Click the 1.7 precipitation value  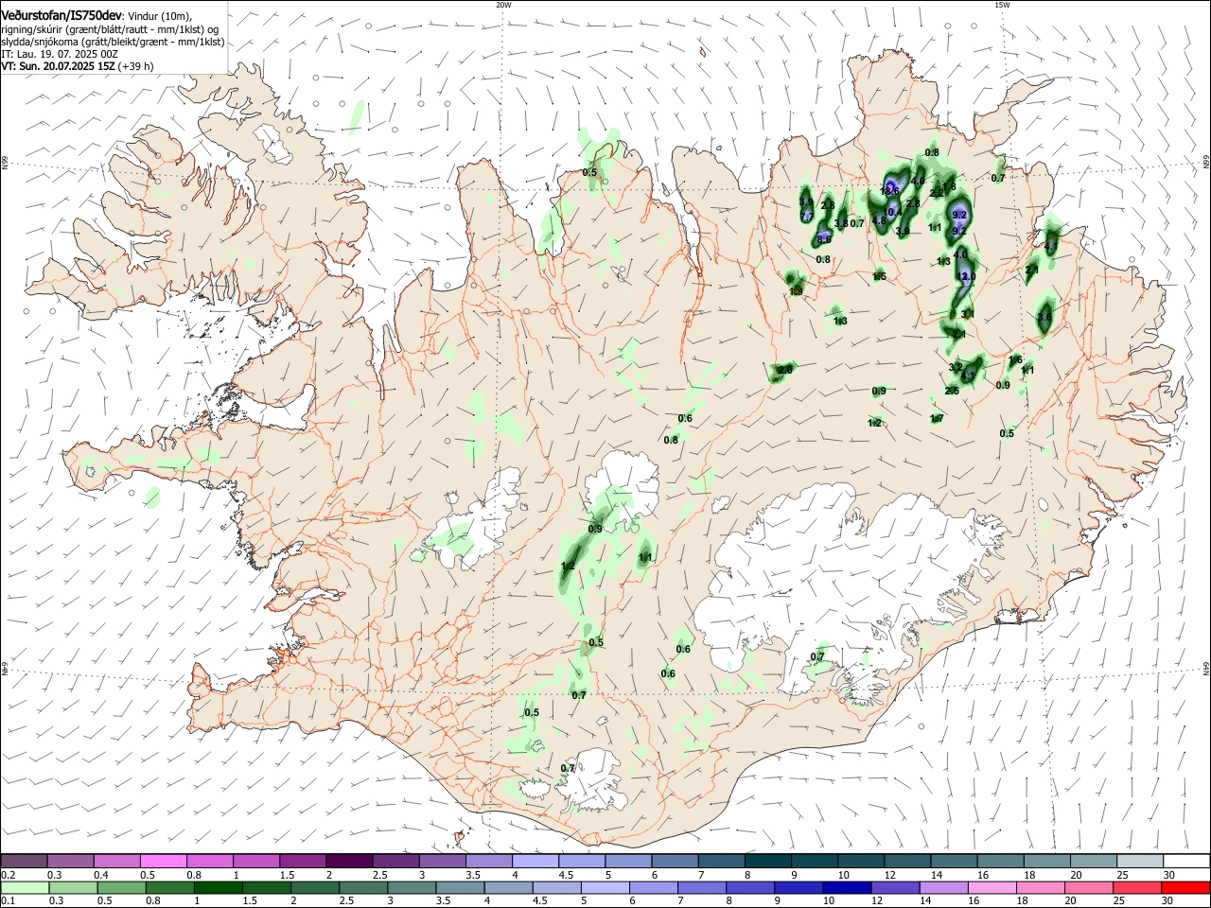(x=937, y=418)
